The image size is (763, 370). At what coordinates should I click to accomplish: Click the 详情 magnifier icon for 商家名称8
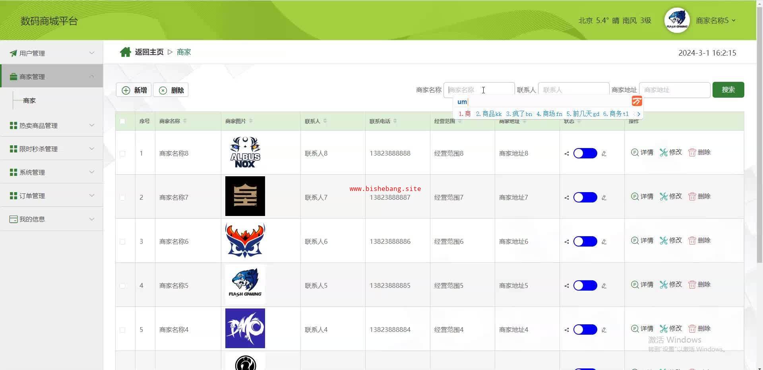coord(635,152)
